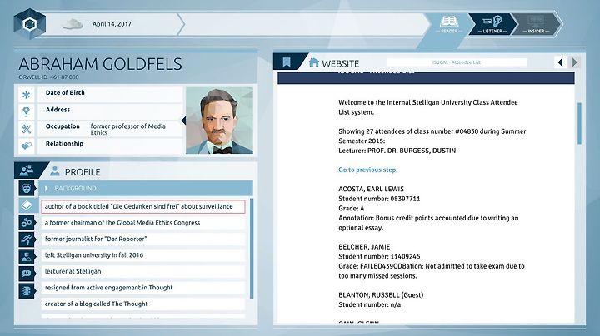
Task: Switch to the Reader tab
Action: pyautogui.click(x=449, y=24)
